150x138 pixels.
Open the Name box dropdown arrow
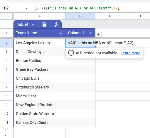pos(26,8)
